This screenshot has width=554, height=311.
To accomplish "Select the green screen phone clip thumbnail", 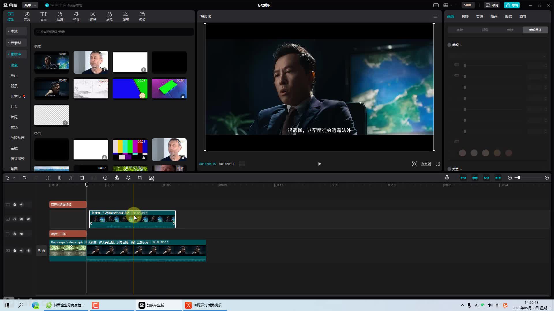I will (169, 89).
